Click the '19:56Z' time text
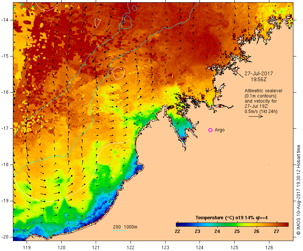The height and width of the screenshot is (251, 303). pos(259,79)
